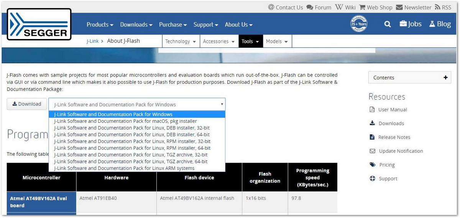Screen dimensions: 460x218
Task: Click the J-Link breadcrumb link
Action: click(92, 41)
